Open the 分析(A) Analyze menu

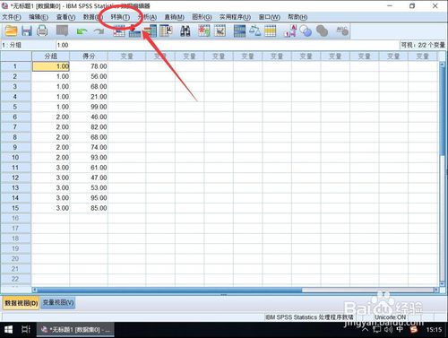[x=147, y=17]
